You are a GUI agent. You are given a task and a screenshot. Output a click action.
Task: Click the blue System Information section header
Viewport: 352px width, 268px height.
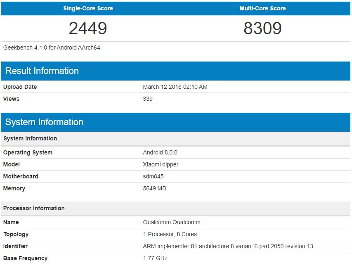[x=175, y=122]
